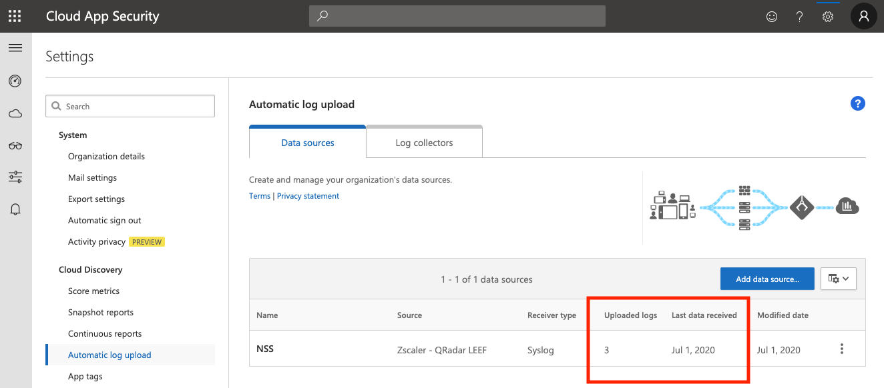884x388 pixels.
Task: Open table column settings dropdown
Action: (838, 279)
